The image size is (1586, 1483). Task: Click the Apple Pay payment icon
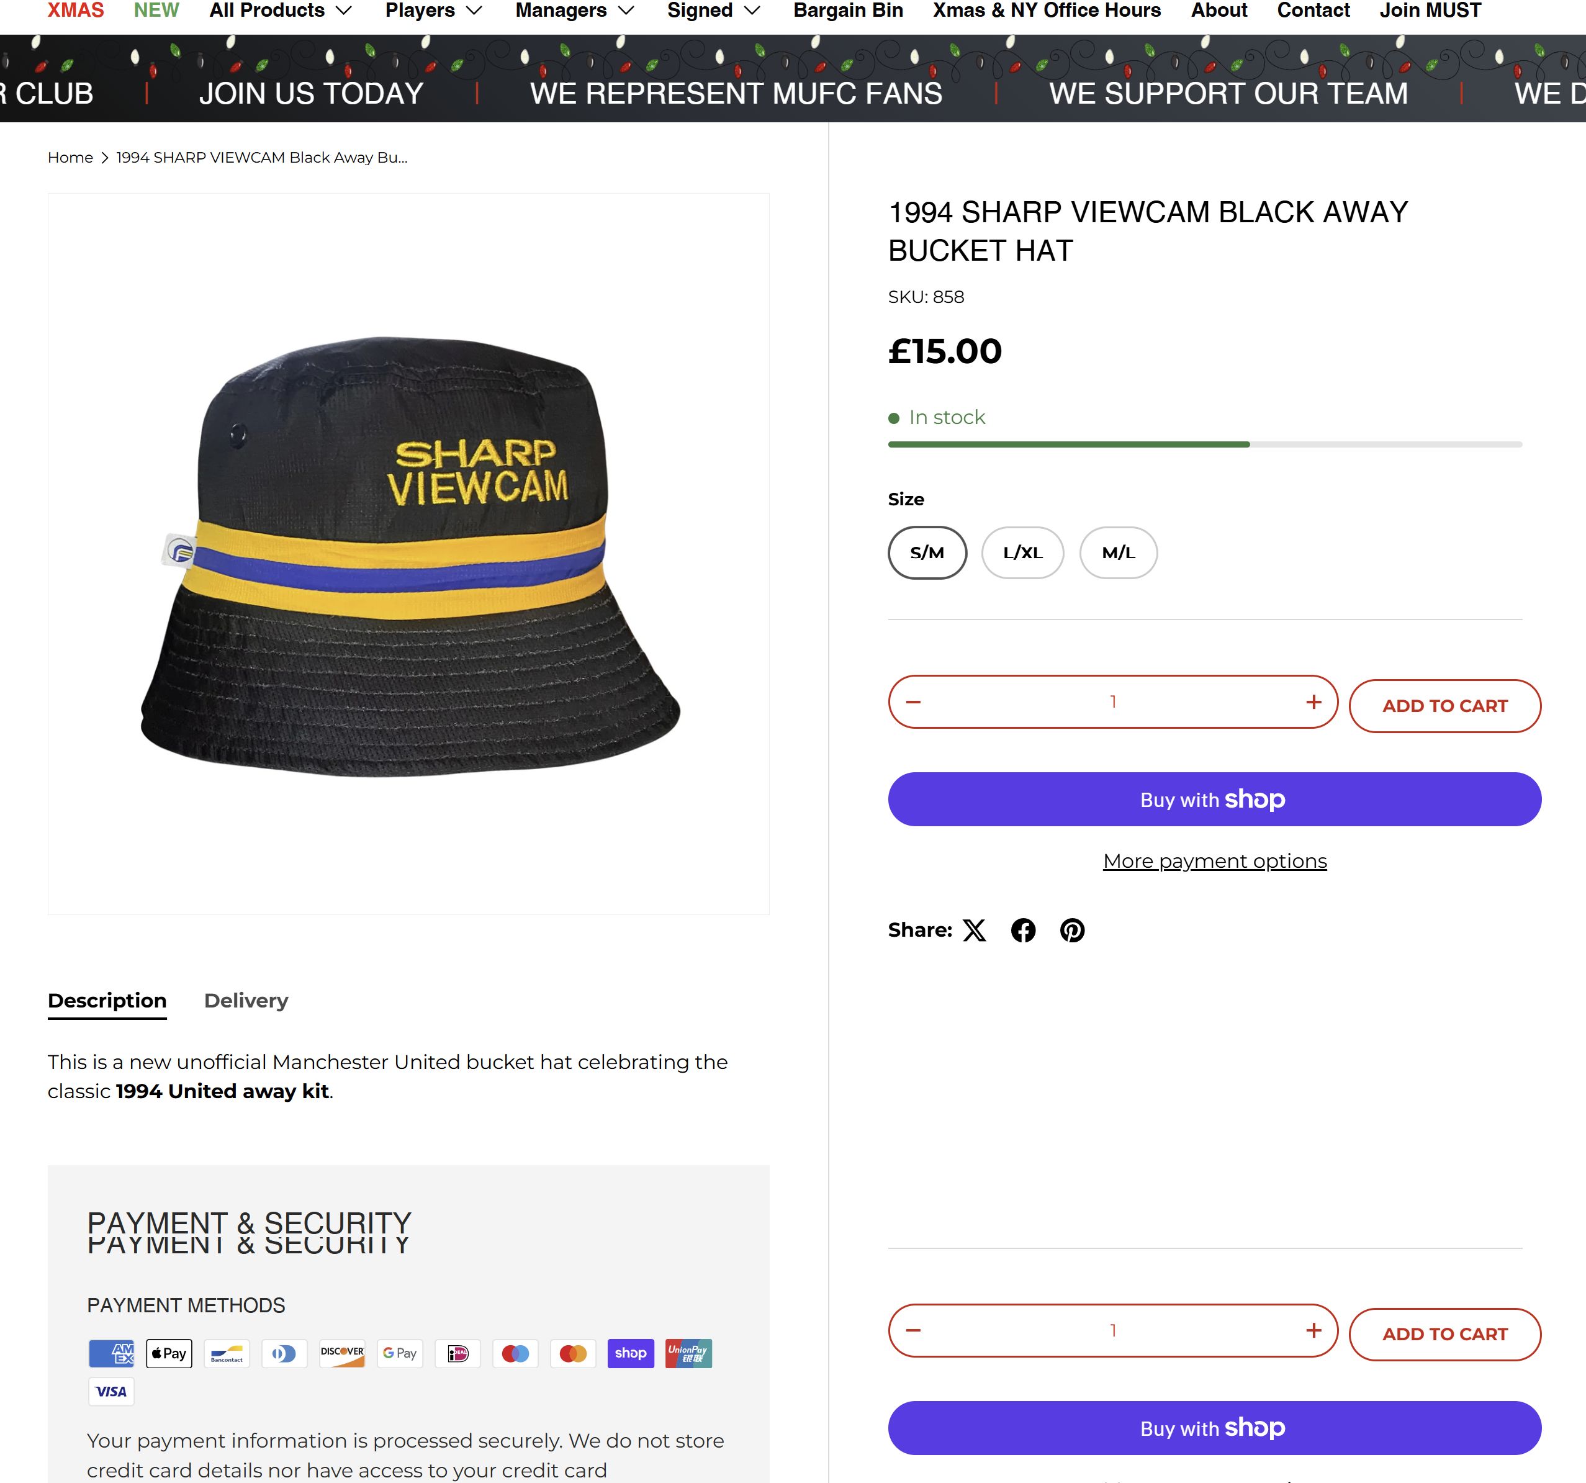point(169,1353)
